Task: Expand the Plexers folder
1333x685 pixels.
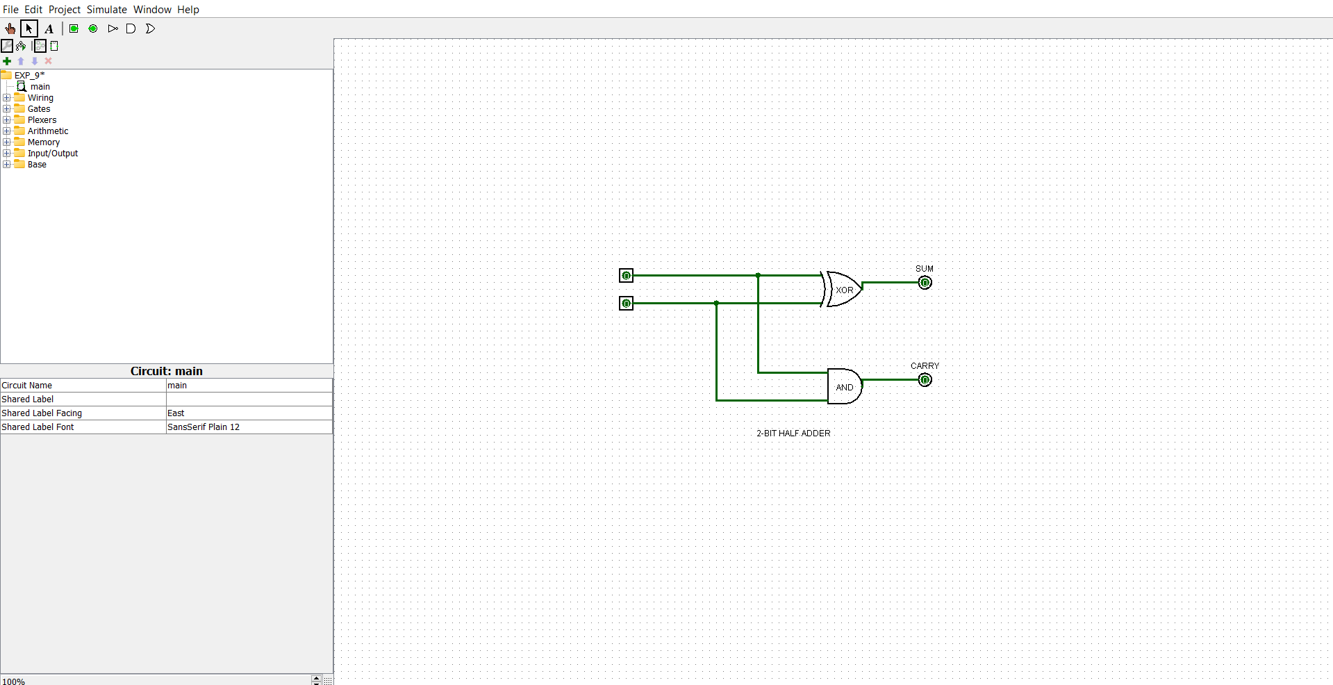Action: pyautogui.click(x=7, y=119)
